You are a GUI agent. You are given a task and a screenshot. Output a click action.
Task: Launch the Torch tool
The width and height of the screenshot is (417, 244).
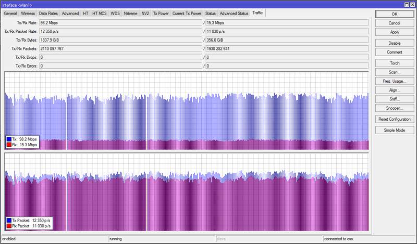point(395,63)
